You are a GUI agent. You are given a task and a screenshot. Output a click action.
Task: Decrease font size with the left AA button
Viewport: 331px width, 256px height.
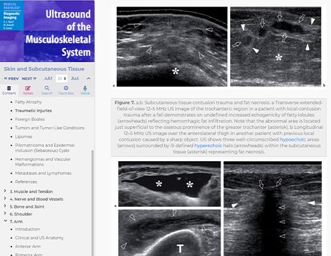point(48,78)
